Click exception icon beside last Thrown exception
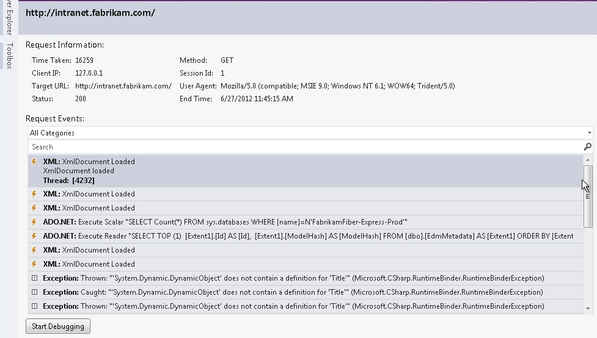 click(x=34, y=306)
